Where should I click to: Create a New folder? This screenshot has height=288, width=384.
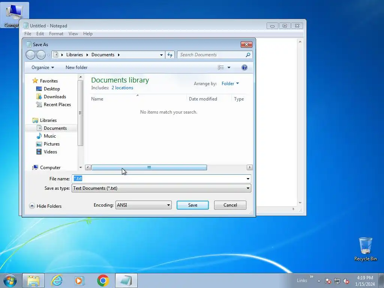tap(76, 67)
